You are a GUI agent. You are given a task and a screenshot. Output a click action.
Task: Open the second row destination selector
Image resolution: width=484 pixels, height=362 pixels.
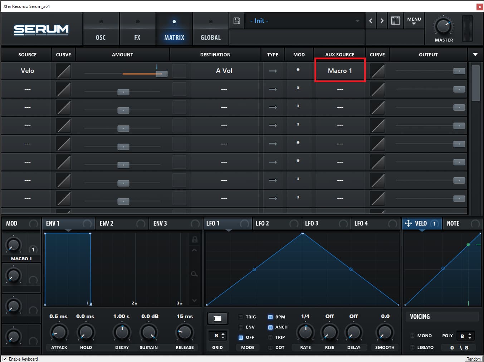(224, 89)
